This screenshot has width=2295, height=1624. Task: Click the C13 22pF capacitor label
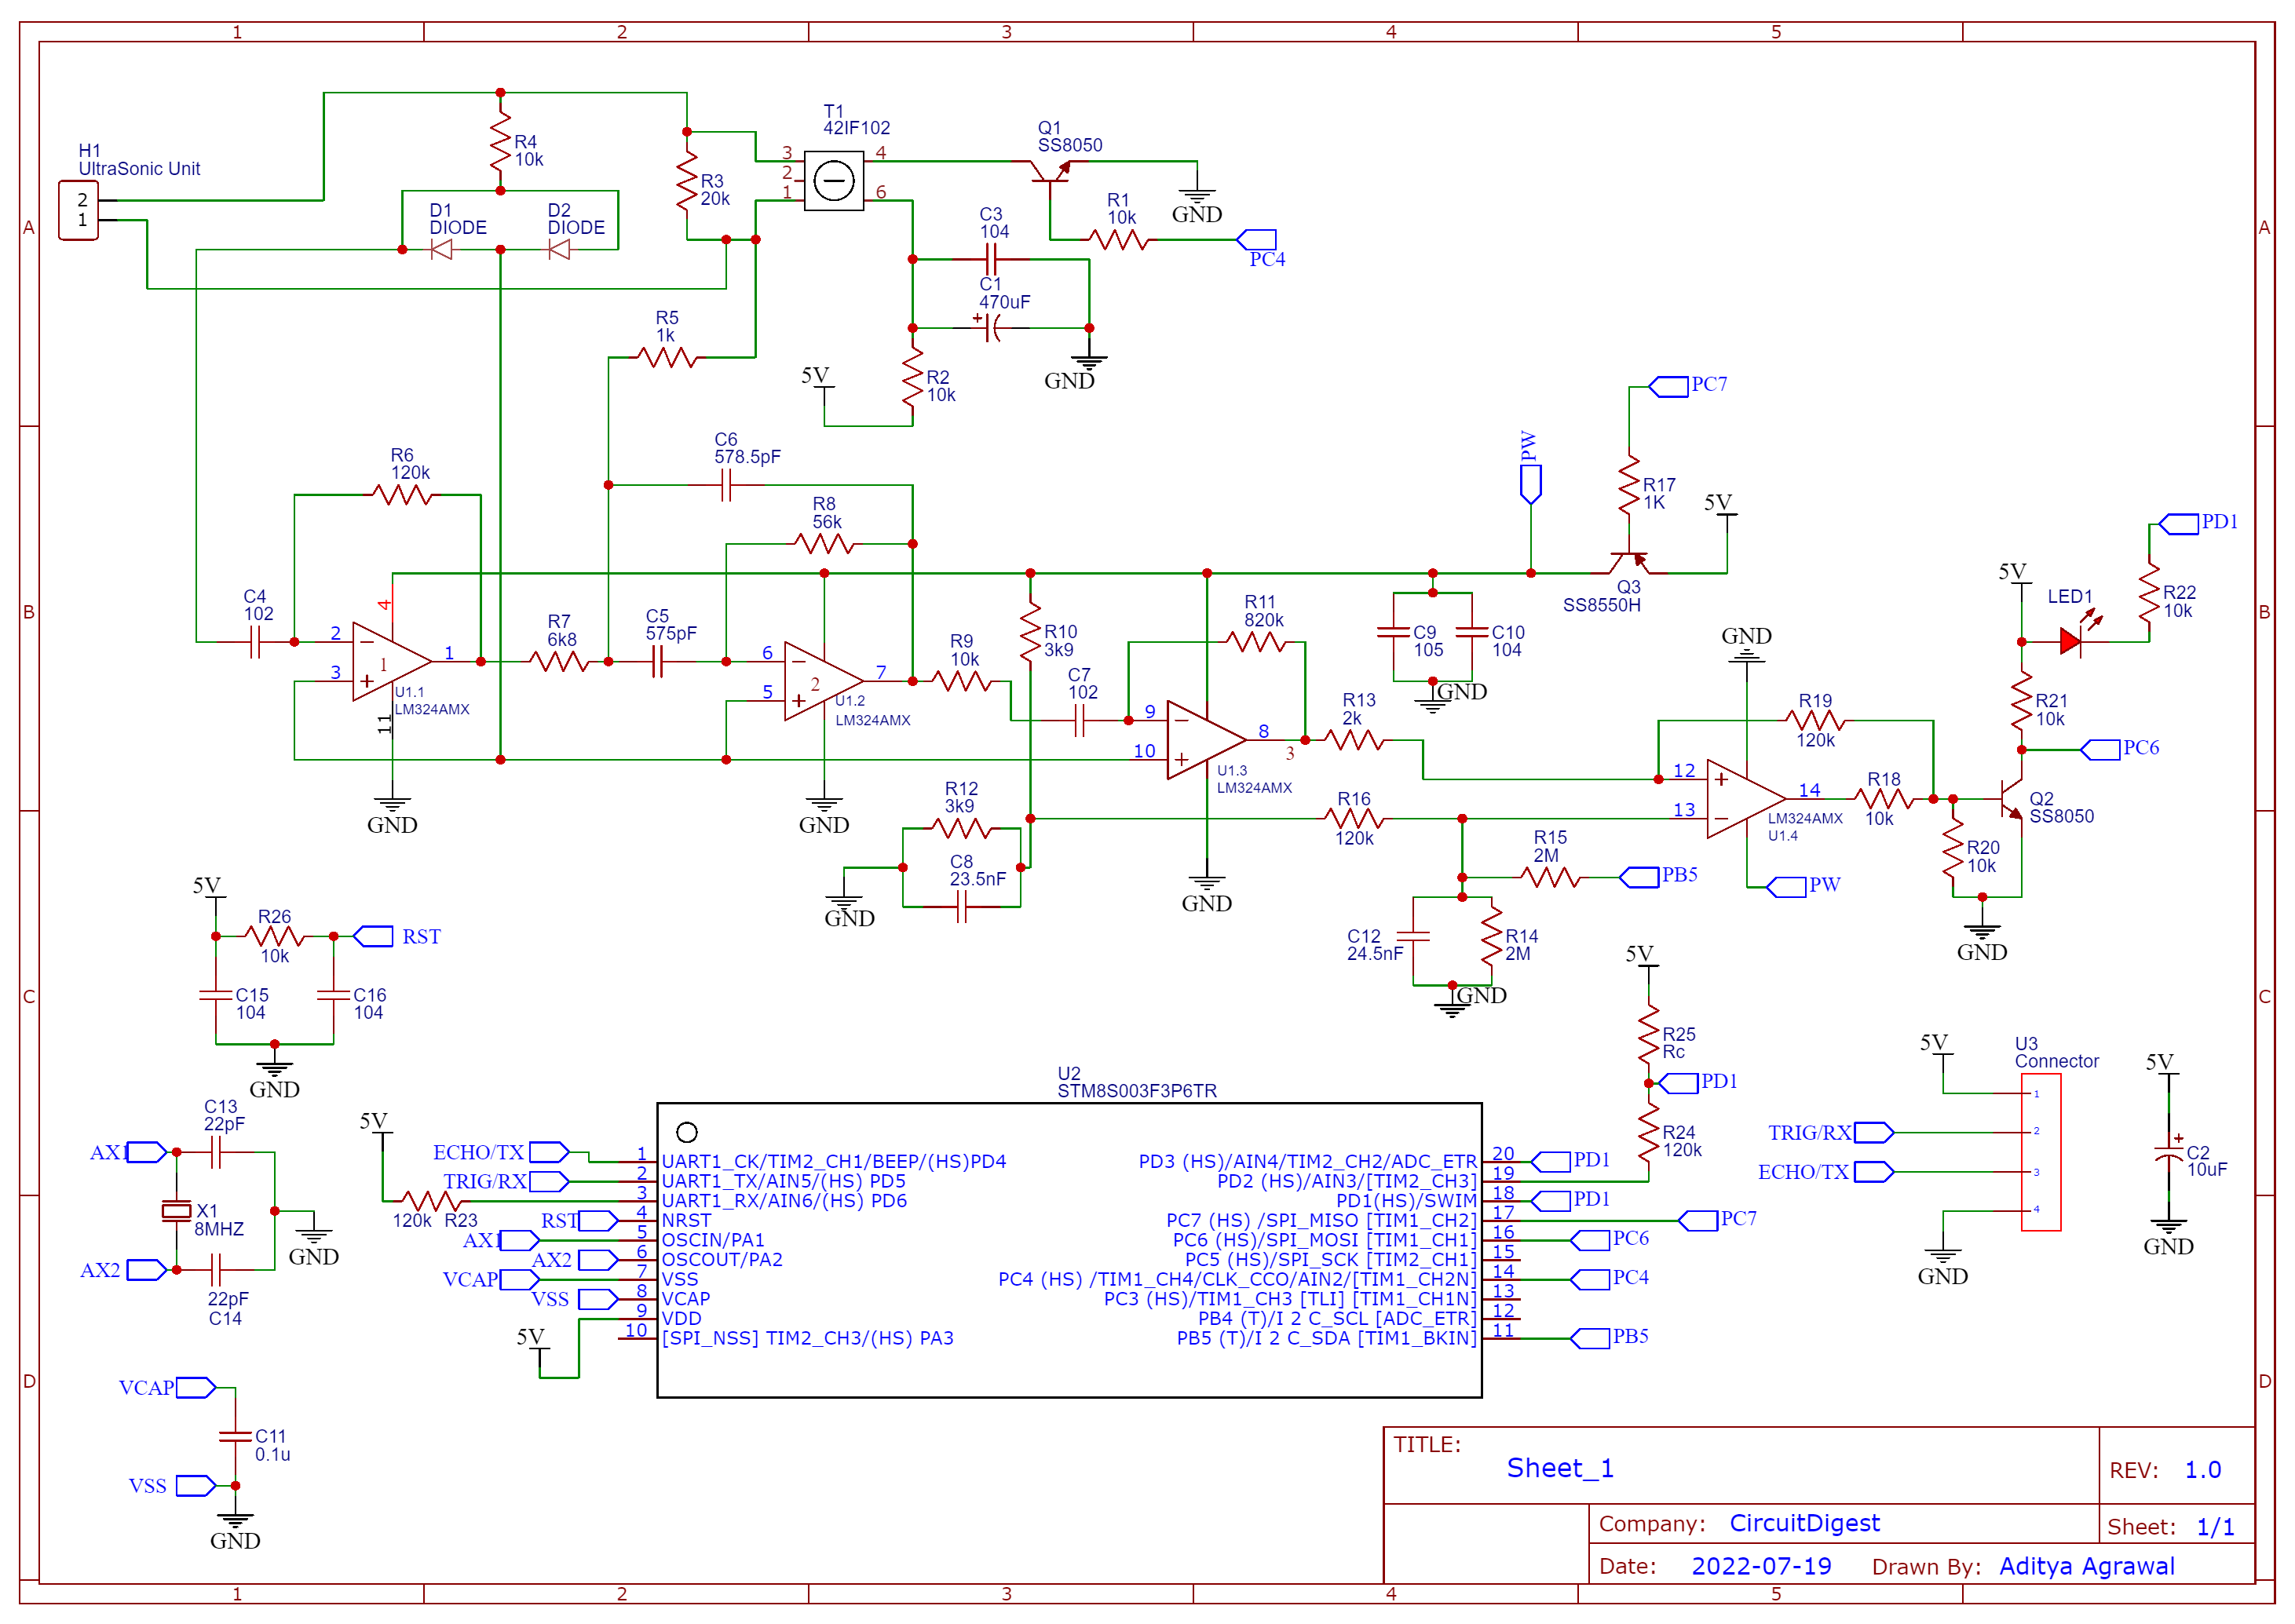(224, 1115)
